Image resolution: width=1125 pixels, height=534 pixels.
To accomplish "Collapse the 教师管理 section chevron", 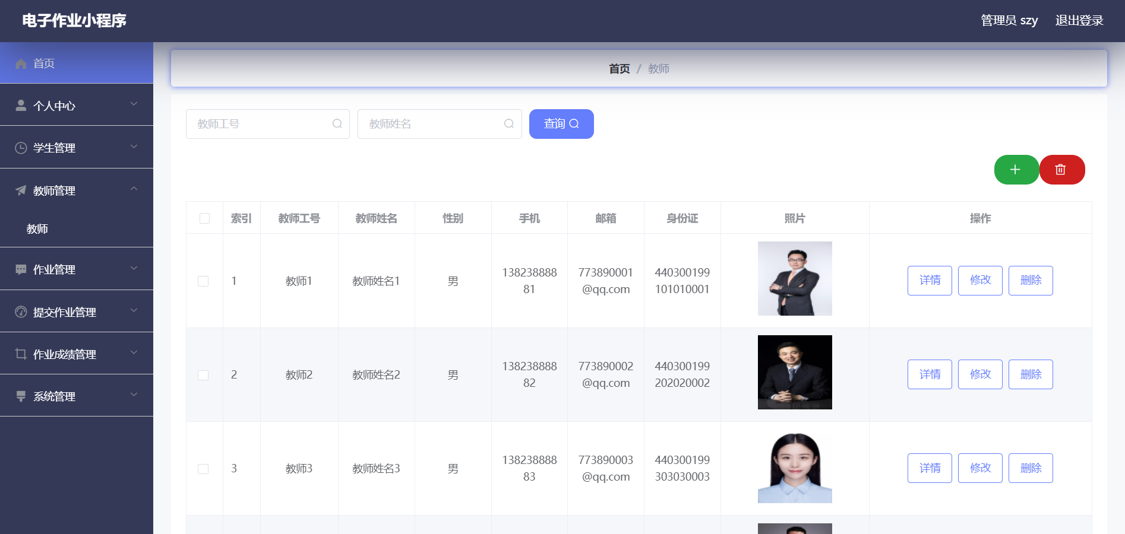I will pos(134,189).
